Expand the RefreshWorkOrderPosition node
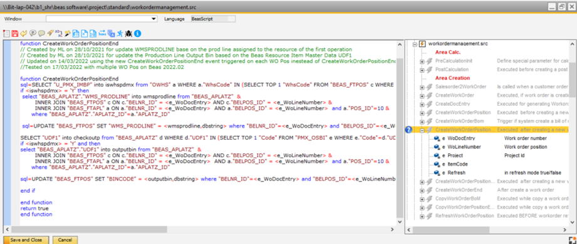 [x=422, y=216]
